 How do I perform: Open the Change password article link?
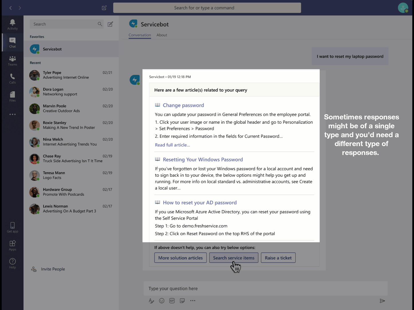coord(183,105)
